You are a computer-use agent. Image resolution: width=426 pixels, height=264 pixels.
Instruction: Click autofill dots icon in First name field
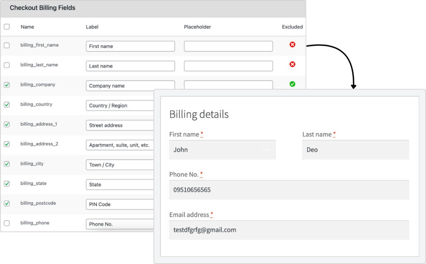click(x=265, y=150)
